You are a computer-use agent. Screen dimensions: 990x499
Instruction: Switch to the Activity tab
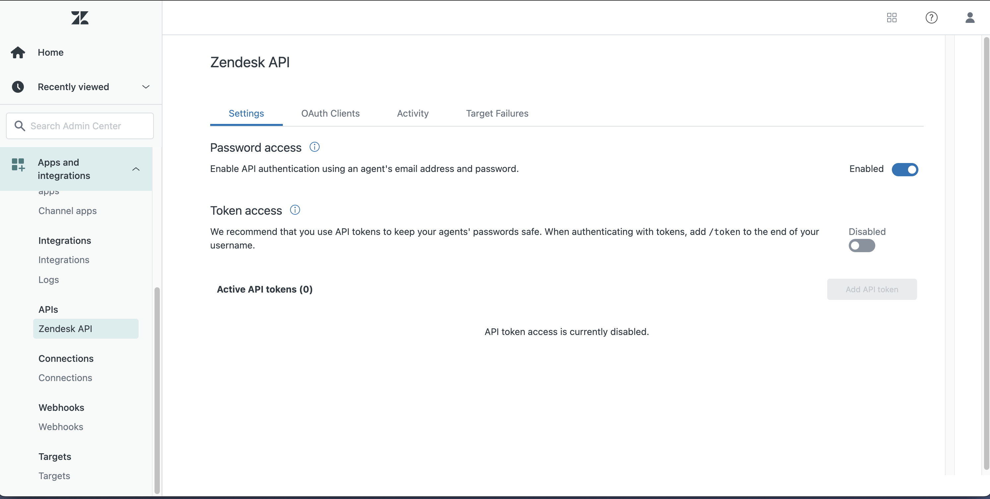click(413, 113)
